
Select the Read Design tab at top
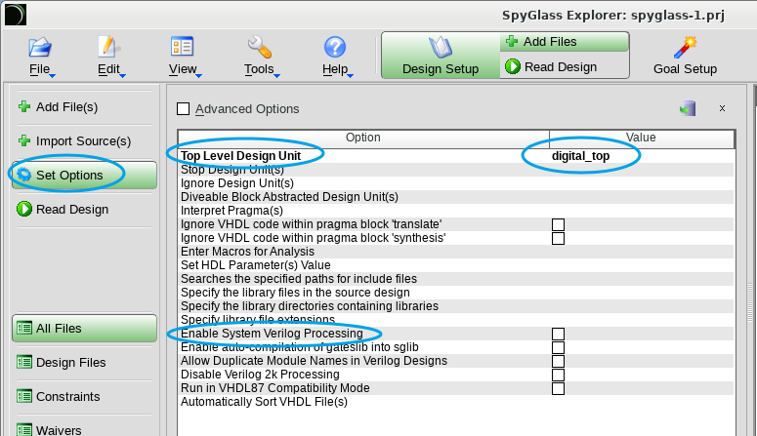click(564, 67)
